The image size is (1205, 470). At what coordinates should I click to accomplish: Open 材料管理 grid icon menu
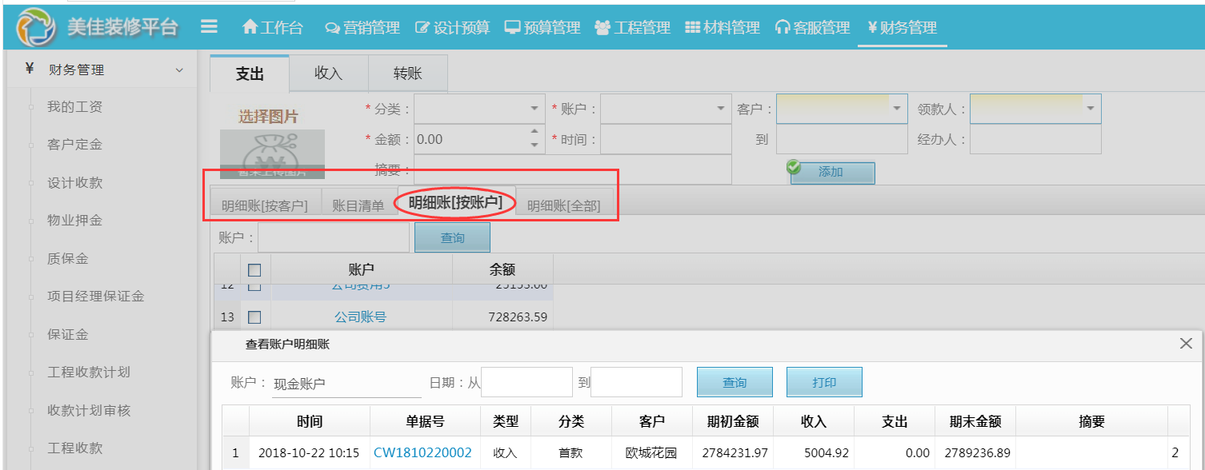(693, 27)
